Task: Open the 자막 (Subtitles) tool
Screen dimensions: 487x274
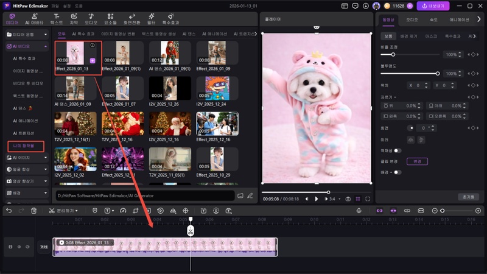Action: click(x=74, y=18)
